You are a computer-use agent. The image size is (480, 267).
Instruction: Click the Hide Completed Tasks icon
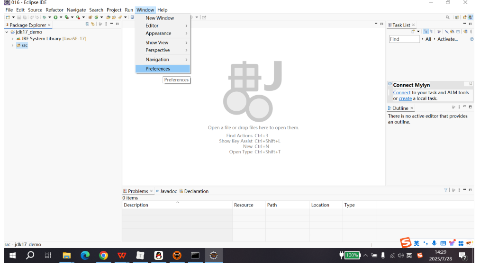click(x=447, y=32)
